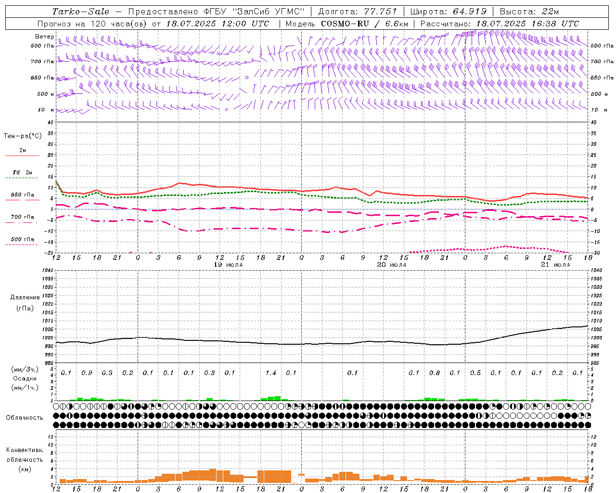Click the (мм/3ч.) precipitation unit label

point(25,369)
